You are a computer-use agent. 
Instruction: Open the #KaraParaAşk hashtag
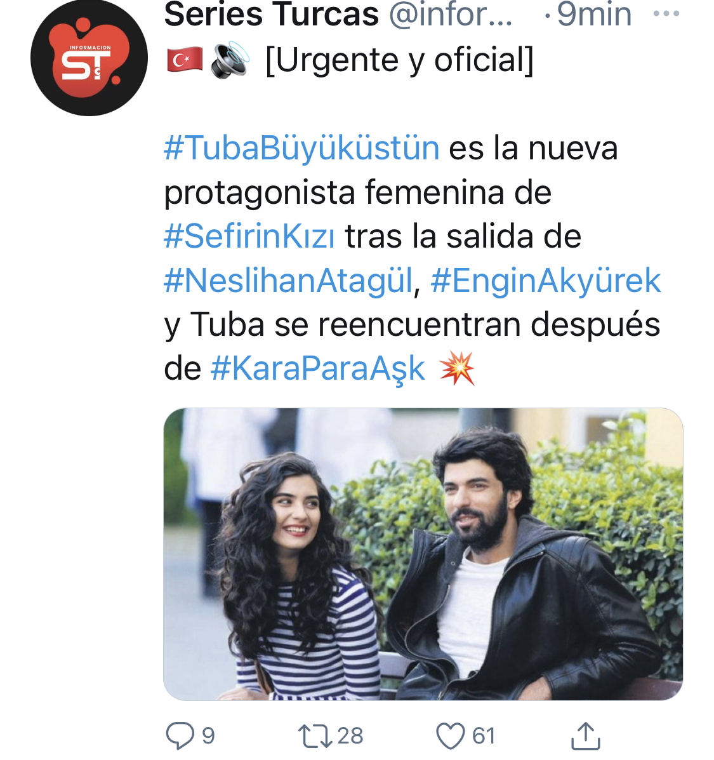click(x=318, y=369)
